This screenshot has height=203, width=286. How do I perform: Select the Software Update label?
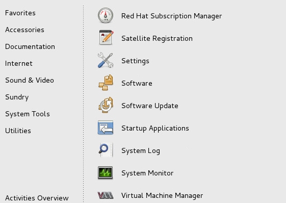[x=150, y=106]
